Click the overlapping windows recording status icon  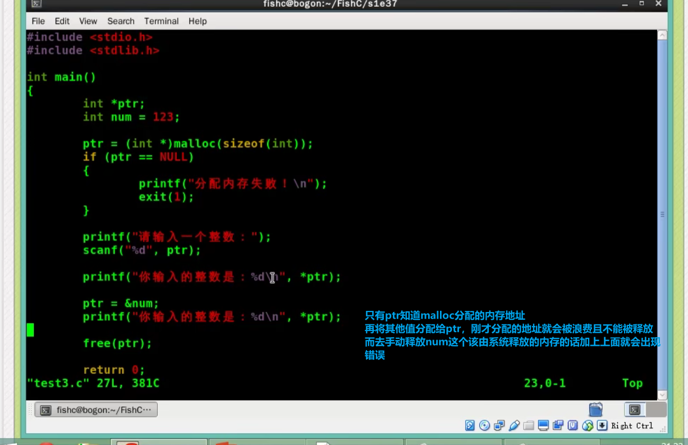pyautogui.click(x=558, y=425)
